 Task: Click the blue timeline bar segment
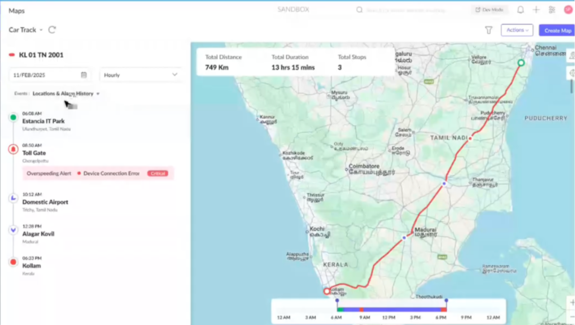403,309
